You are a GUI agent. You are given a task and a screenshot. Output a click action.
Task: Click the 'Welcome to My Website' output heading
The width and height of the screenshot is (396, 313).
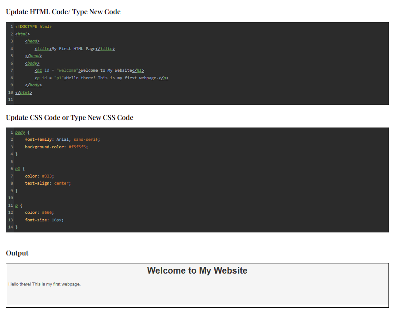[x=197, y=270]
